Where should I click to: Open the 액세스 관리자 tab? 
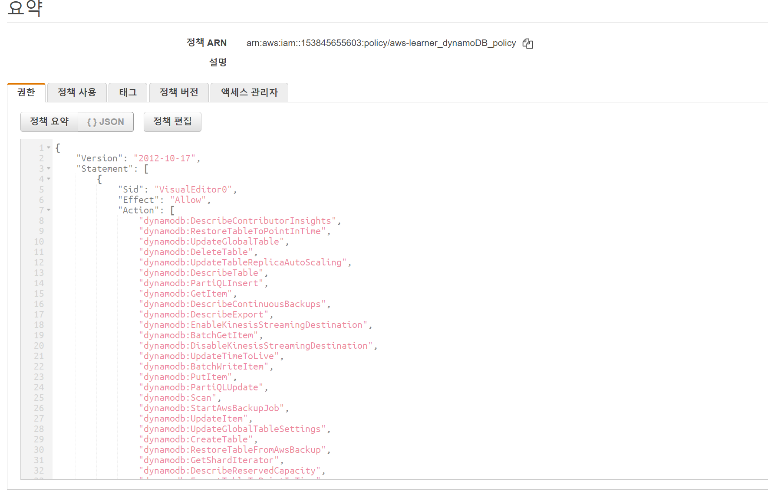(249, 92)
